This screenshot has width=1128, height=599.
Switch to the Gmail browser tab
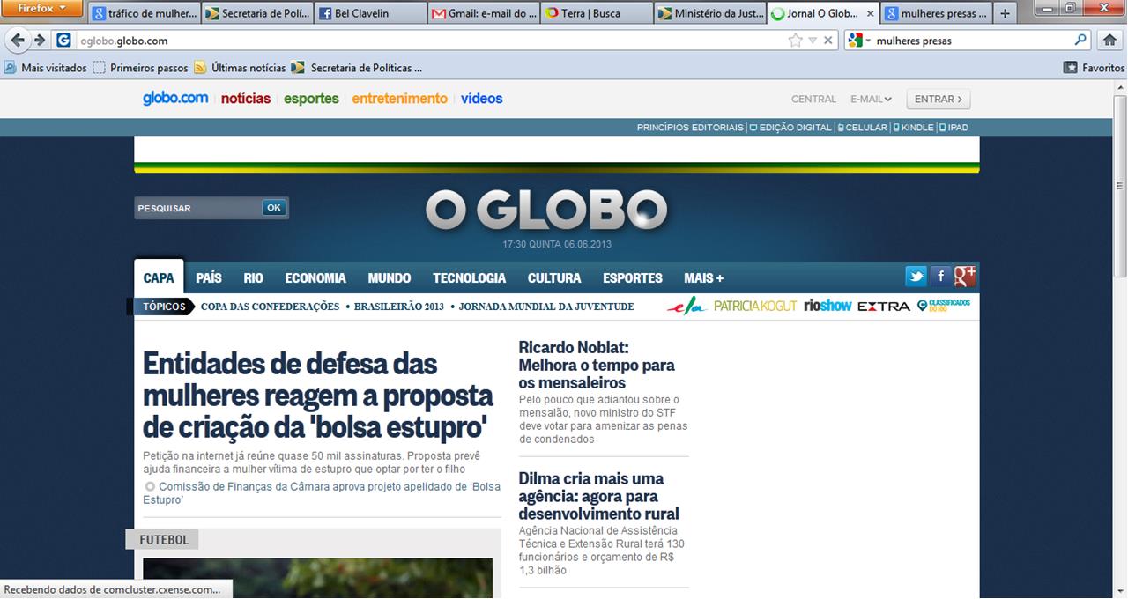click(x=485, y=14)
